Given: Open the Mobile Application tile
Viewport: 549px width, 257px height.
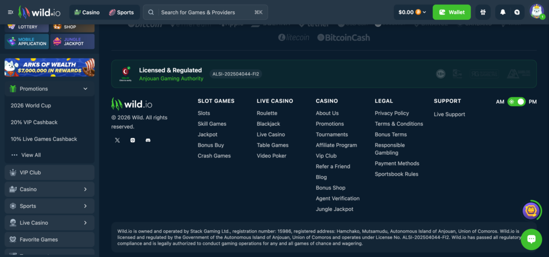Looking at the screenshot, I should [27, 42].
